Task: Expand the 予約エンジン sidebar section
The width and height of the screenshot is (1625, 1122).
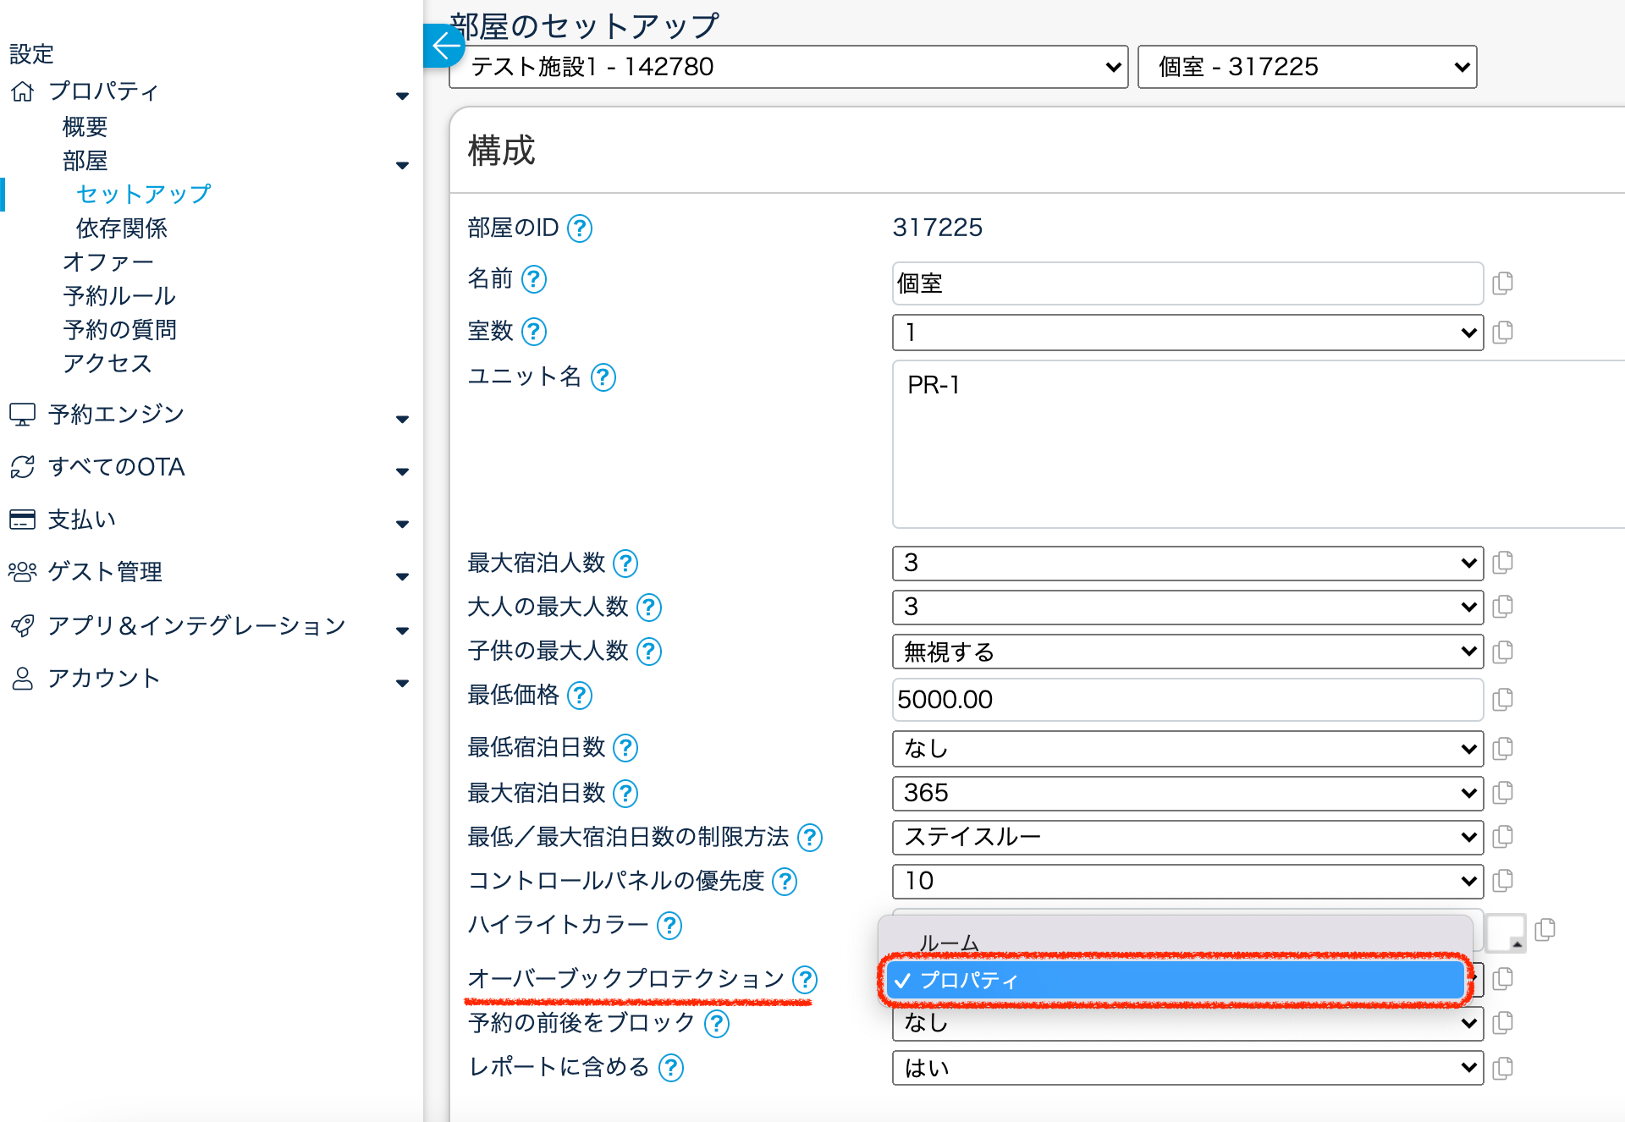Action: [116, 415]
